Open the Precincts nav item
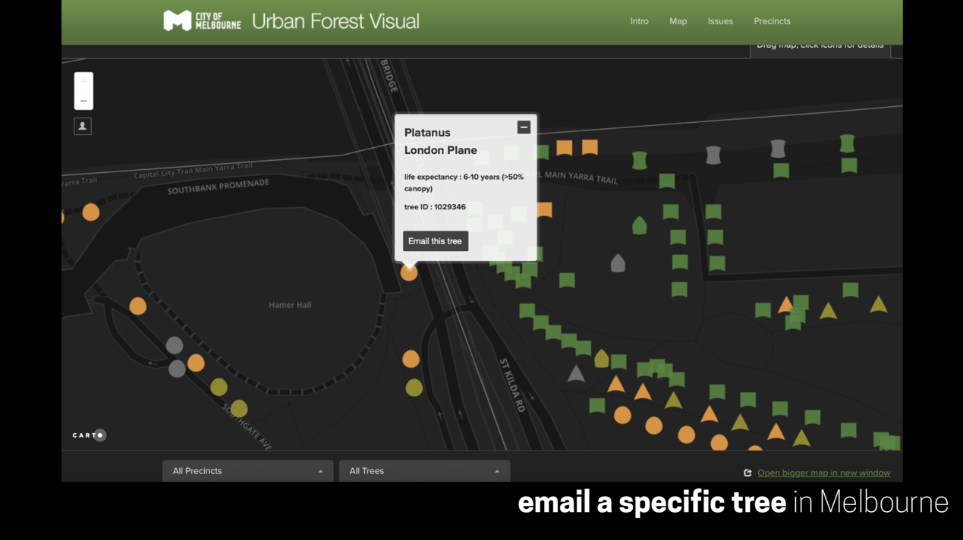This screenshot has height=540, width=963. [x=772, y=21]
